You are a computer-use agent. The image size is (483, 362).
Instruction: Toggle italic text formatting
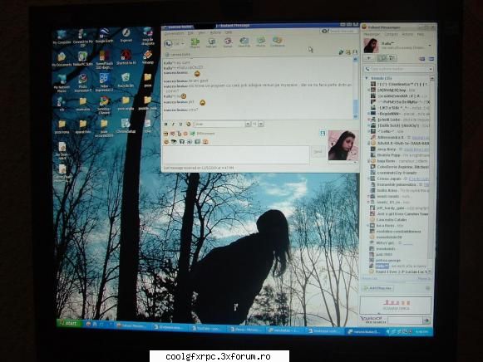coord(173,124)
